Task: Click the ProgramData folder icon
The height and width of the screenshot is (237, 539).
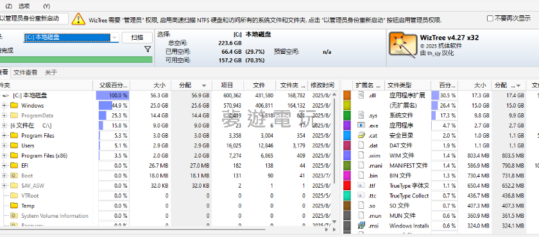Action: 14,115
